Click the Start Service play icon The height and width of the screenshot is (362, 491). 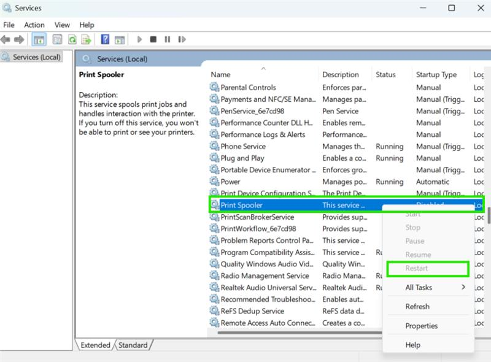[x=139, y=39]
